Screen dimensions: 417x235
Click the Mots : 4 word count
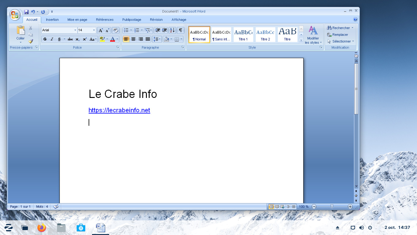(42, 207)
